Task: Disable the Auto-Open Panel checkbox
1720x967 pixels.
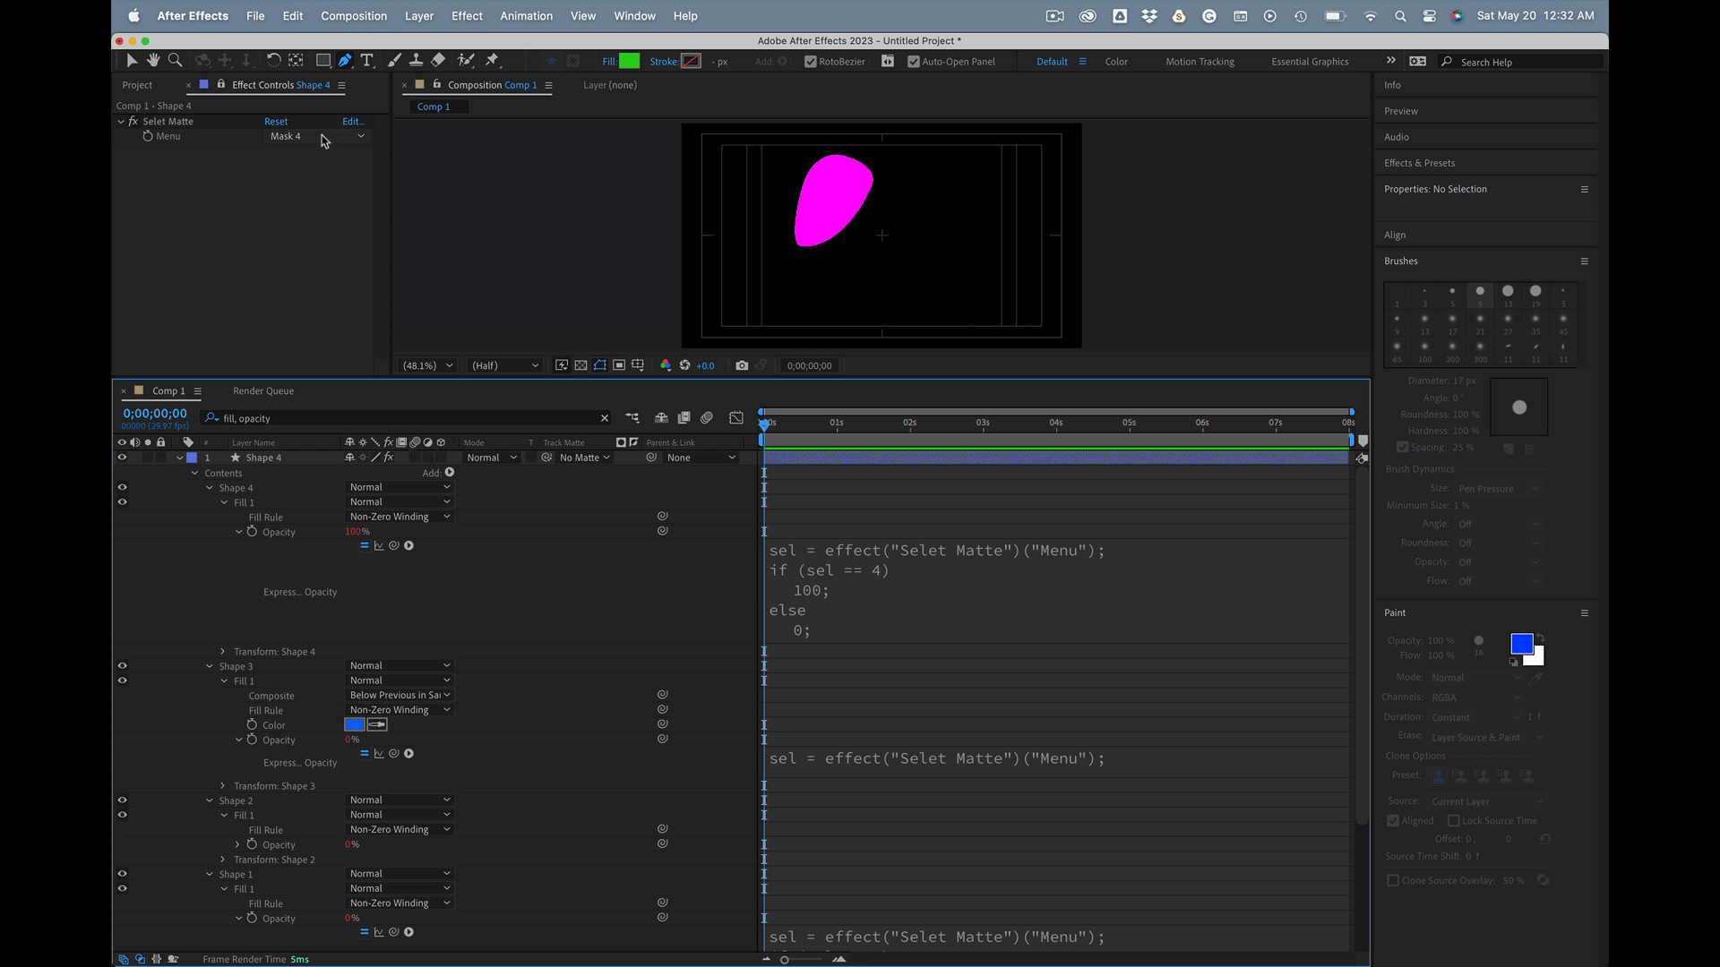Action: (913, 62)
